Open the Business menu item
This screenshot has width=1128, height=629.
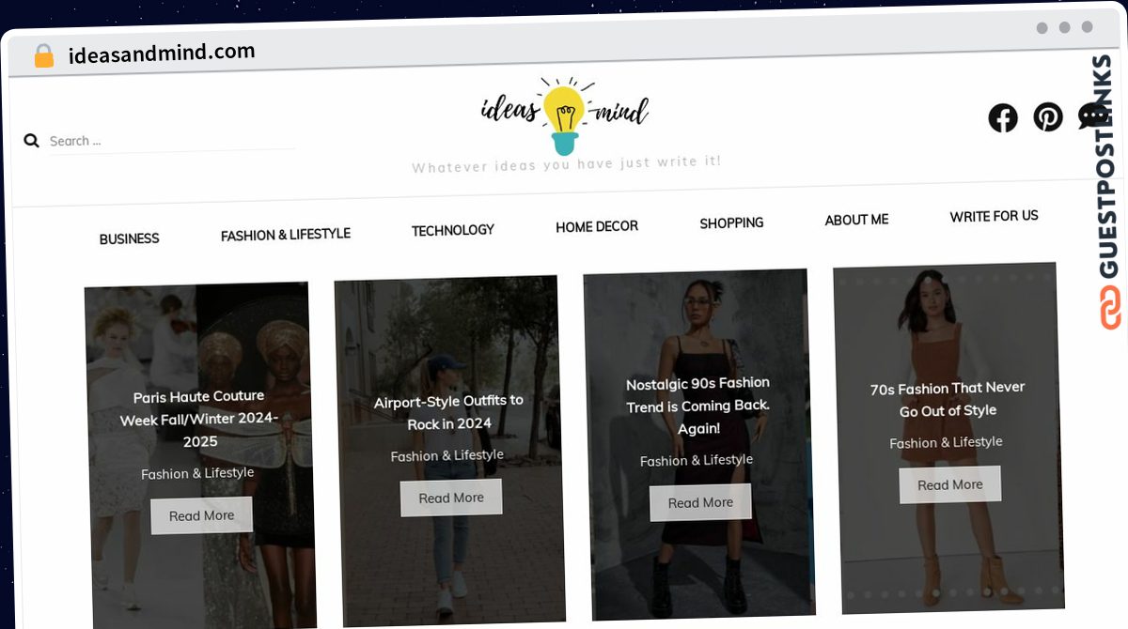click(x=130, y=239)
